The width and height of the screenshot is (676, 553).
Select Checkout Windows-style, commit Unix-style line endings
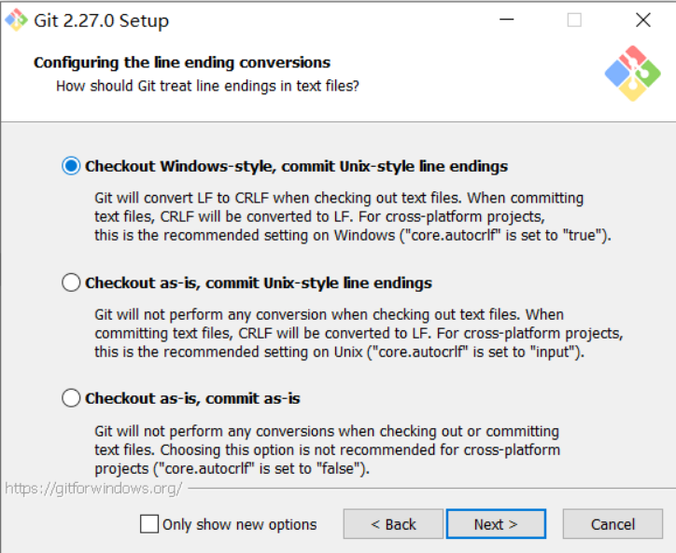tap(71, 166)
